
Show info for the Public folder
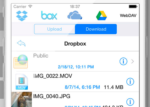(x=123, y=61)
